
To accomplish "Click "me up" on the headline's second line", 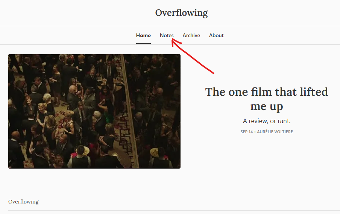I will (x=266, y=106).
